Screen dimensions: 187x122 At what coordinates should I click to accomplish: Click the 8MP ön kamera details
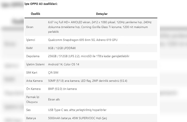point(62,89)
